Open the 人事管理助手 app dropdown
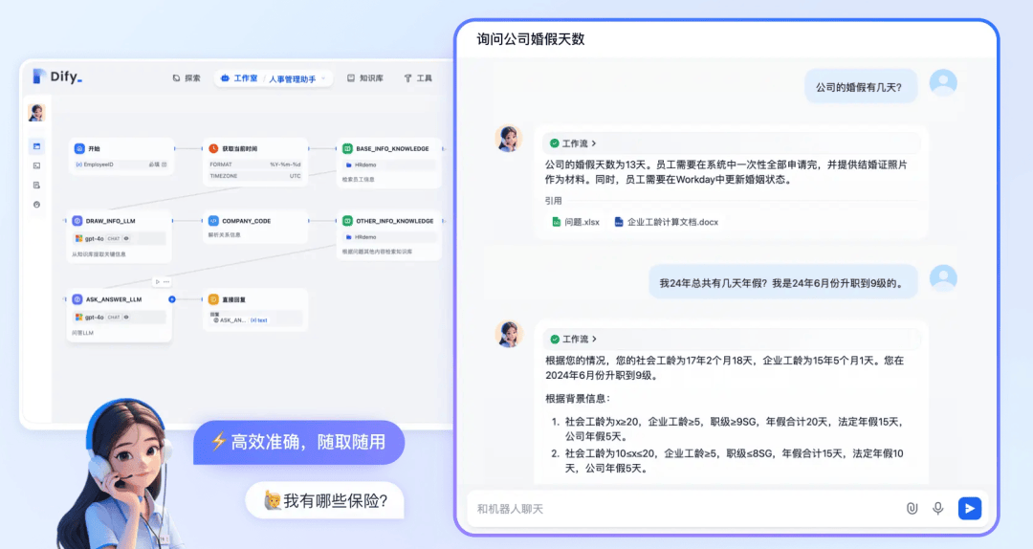The image size is (1033, 549). [297, 78]
